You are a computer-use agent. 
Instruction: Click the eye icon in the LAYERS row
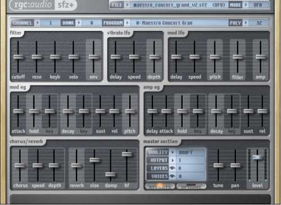click(x=172, y=168)
